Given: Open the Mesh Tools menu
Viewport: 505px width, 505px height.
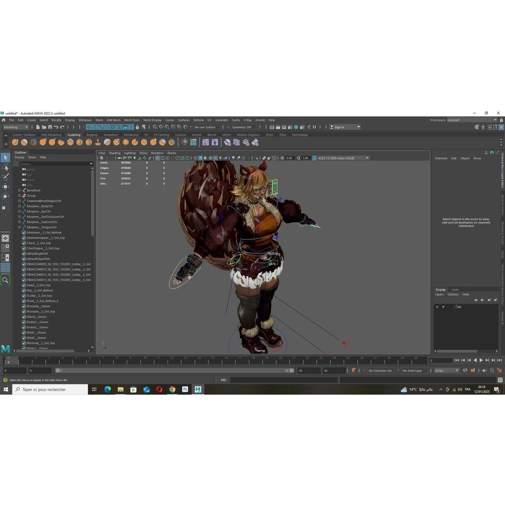Looking at the screenshot, I should point(132,120).
